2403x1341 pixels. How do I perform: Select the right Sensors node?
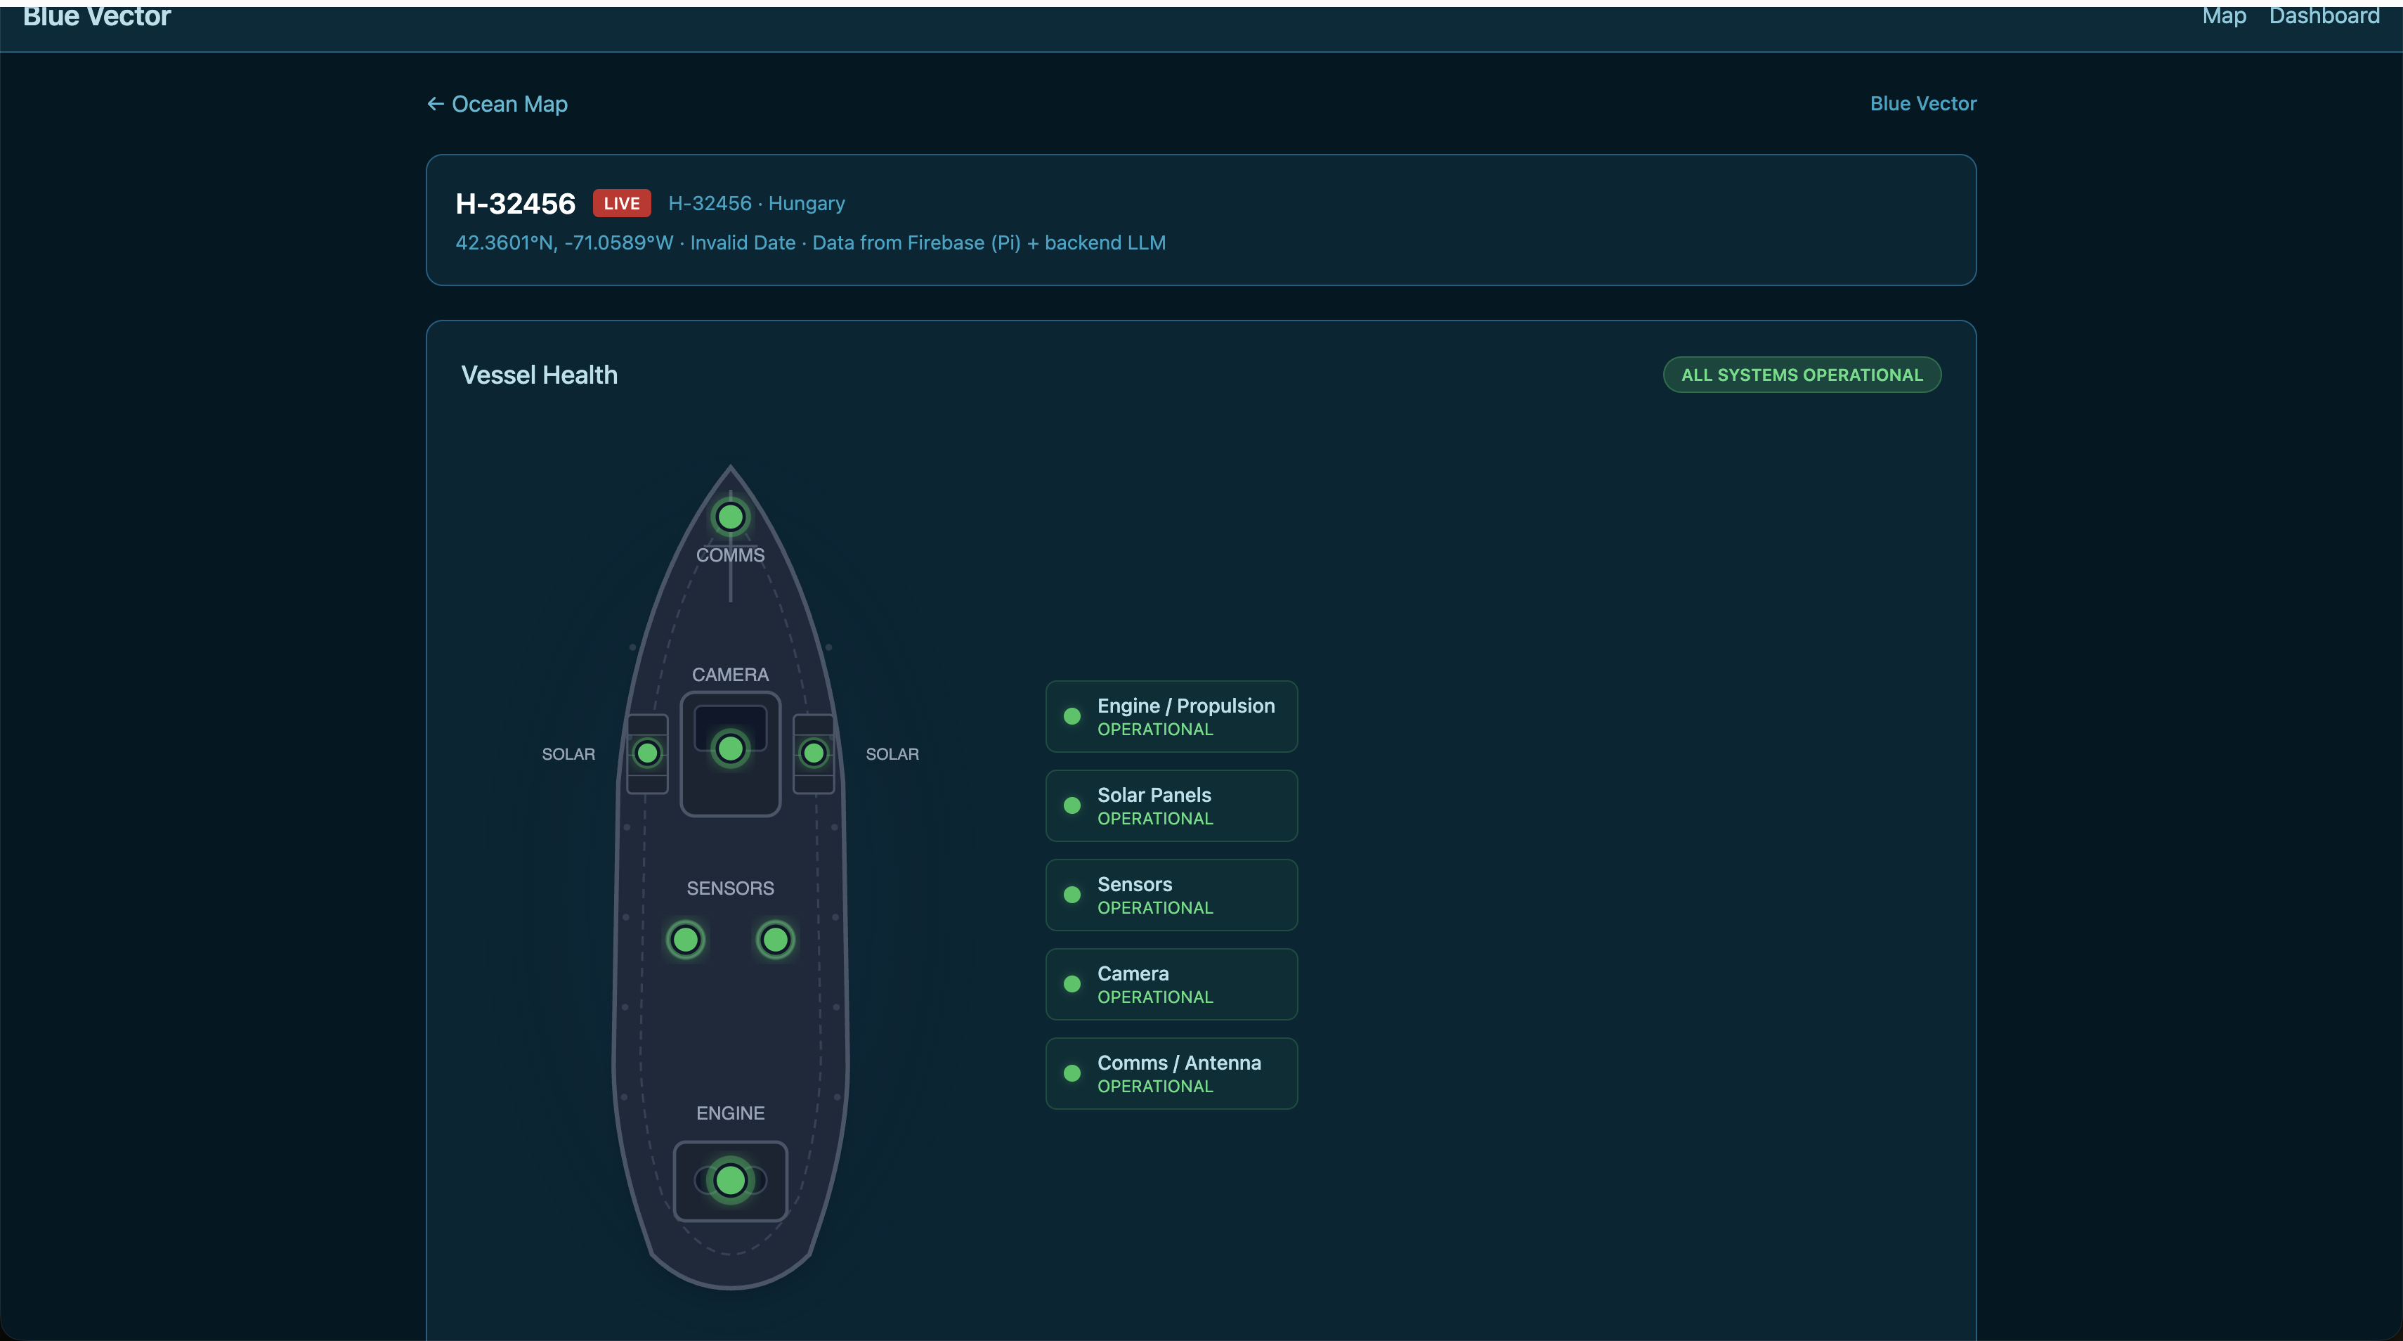tap(774, 939)
